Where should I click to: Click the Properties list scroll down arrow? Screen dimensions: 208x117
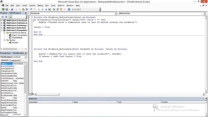coord(25,115)
